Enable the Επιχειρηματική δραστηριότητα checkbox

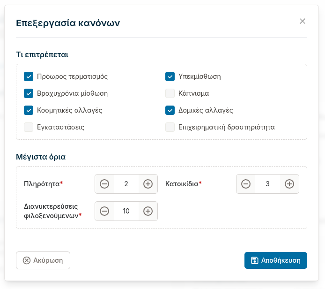tap(170, 127)
